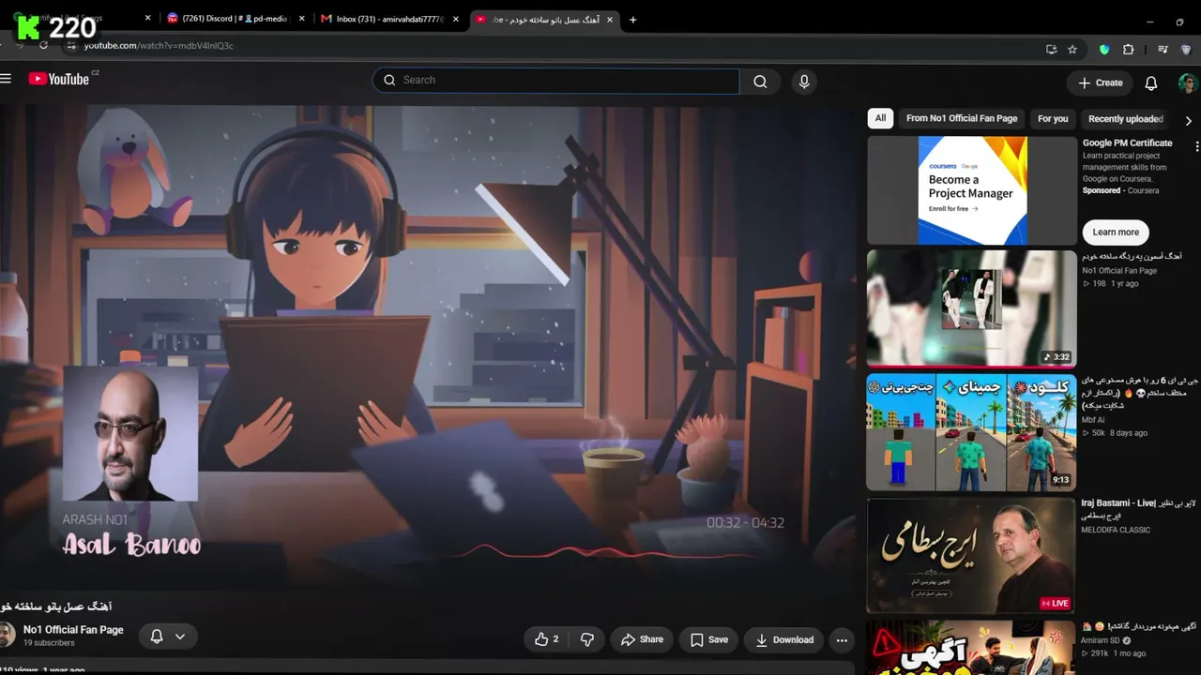This screenshot has width=1201, height=675.
Task: Open YouTube notifications bell in header
Action: coord(1151,82)
